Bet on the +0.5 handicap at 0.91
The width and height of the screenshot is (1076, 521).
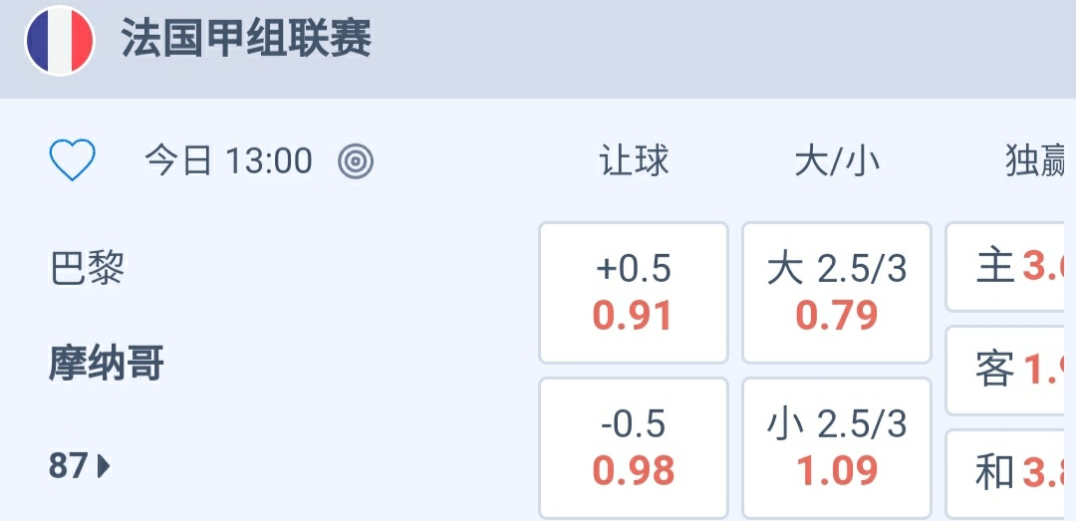(634, 293)
